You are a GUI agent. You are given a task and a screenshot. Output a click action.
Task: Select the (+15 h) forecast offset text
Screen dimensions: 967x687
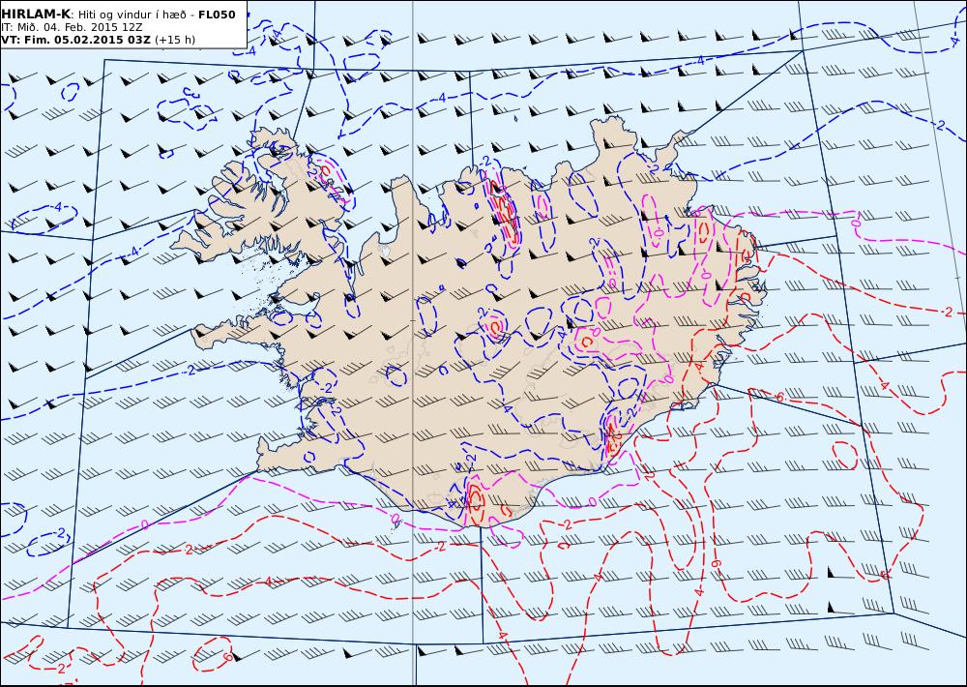(174, 40)
